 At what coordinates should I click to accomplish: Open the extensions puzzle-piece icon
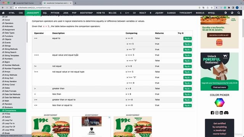point(229,8)
